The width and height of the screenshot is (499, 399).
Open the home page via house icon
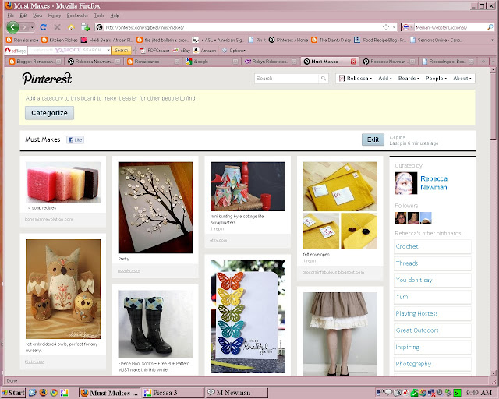click(x=71, y=27)
